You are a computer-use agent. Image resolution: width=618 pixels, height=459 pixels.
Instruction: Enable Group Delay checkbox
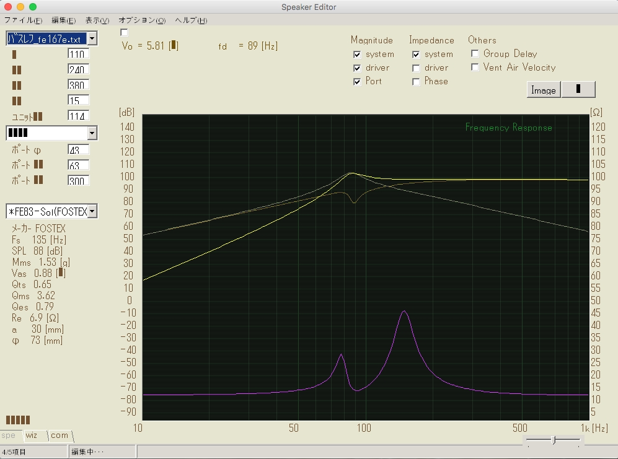475,54
